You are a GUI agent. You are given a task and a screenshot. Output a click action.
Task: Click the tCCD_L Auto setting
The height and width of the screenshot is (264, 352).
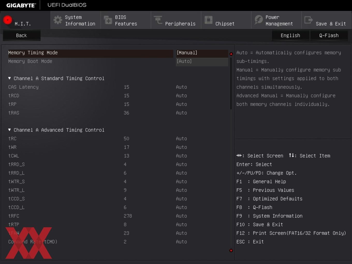[181, 207]
